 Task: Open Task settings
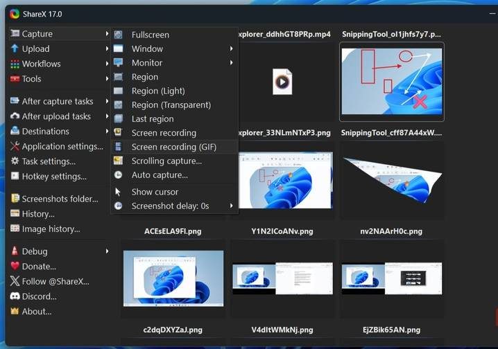tap(58, 161)
